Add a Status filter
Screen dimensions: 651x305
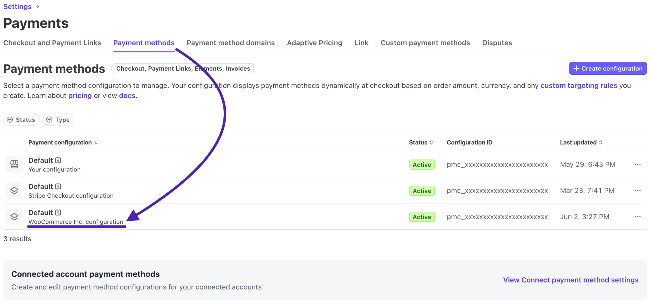(x=21, y=120)
